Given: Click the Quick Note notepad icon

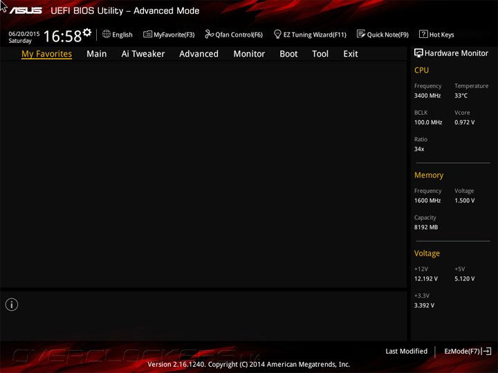Looking at the screenshot, I should pyautogui.click(x=361, y=34).
